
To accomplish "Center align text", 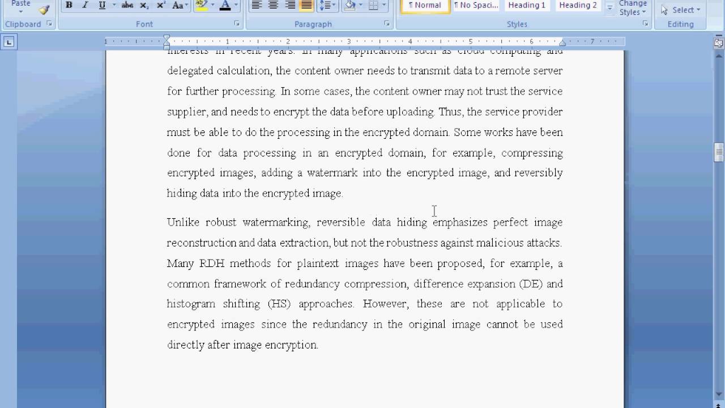I will (x=273, y=5).
